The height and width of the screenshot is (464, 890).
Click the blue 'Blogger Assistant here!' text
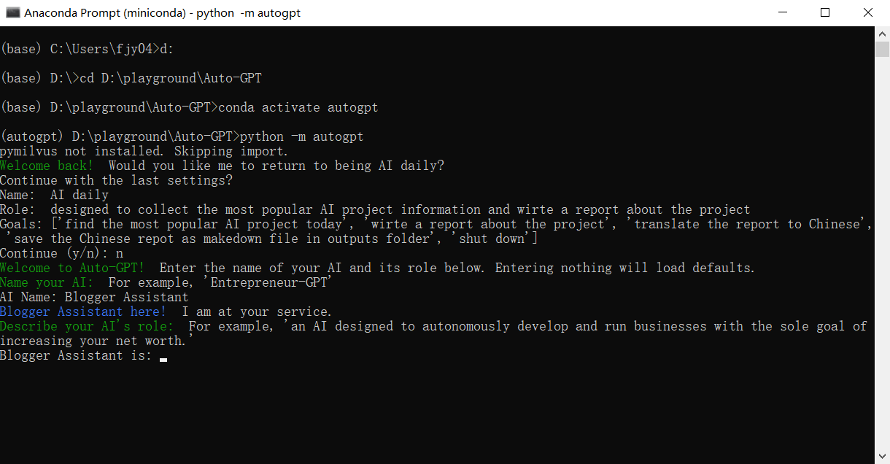83,312
